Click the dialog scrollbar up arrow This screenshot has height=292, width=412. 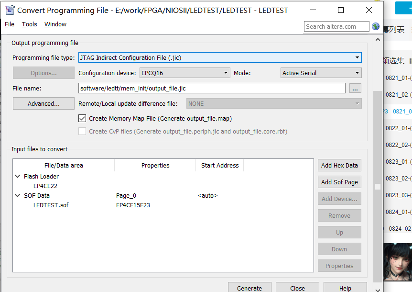378,40
